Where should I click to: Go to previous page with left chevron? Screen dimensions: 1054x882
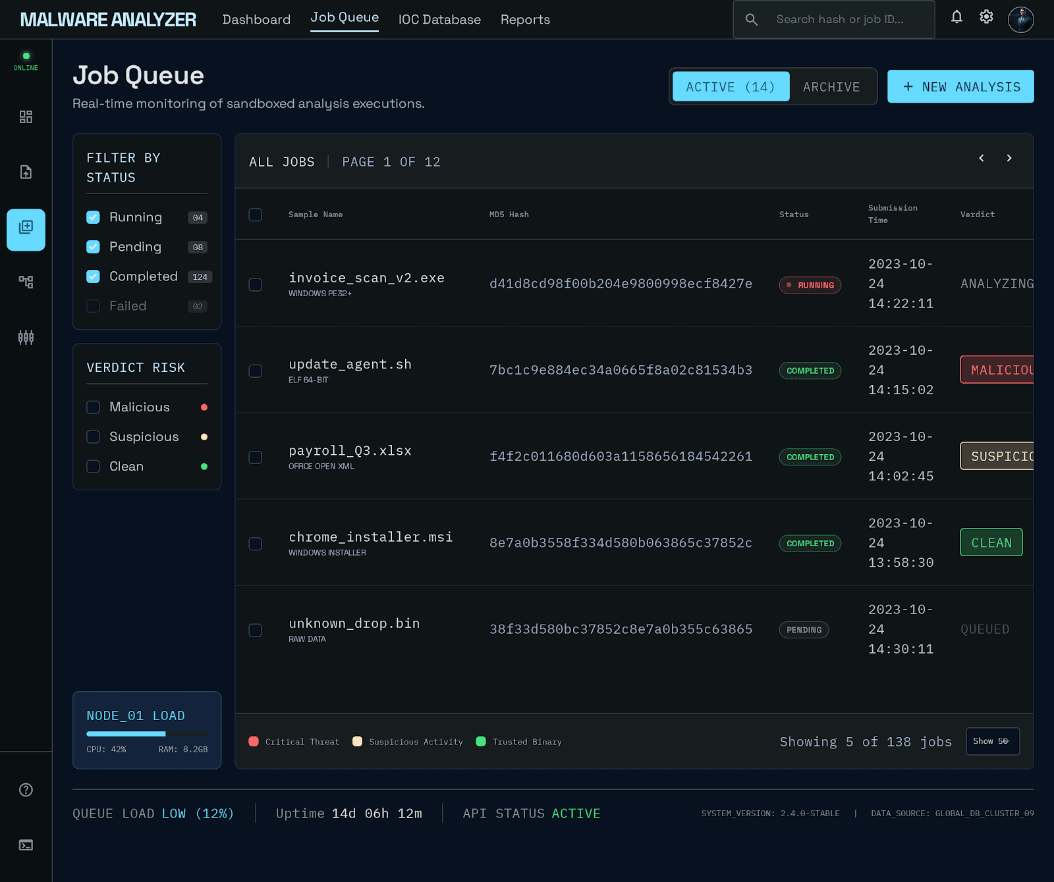click(x=982, y=158)
